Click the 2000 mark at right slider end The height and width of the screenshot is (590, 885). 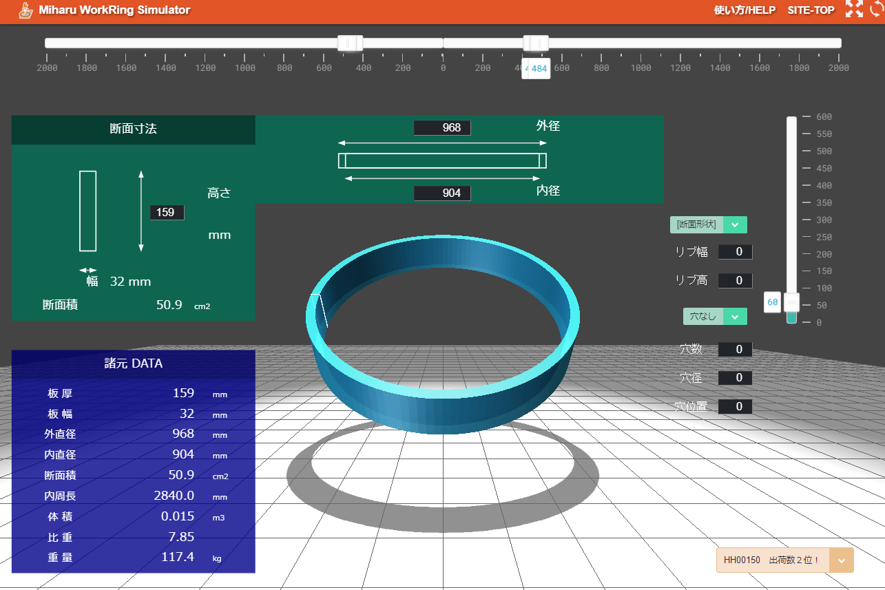(838, 68)
